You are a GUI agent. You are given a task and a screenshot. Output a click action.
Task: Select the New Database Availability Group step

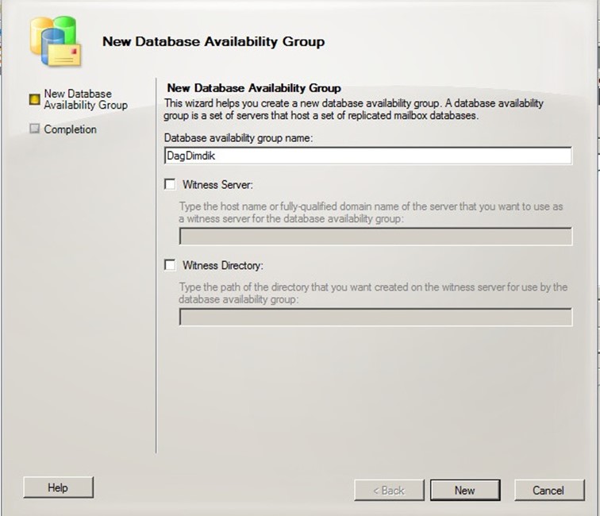86,99
